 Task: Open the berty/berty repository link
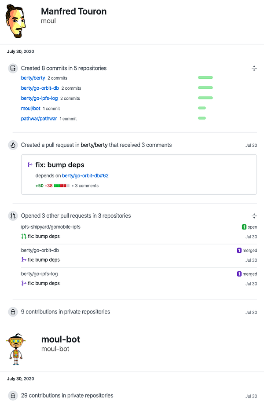click(x=33, y=78)
